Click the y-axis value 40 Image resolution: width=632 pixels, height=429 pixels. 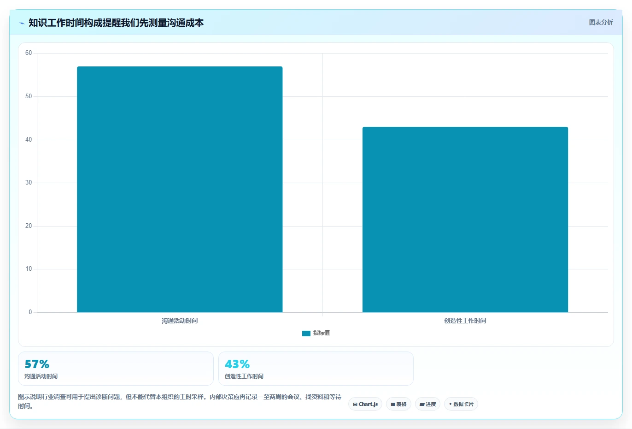(x=29, y=140)
